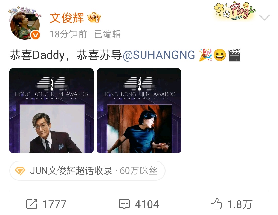Tap the 18分钟前 post timestamp
Screen dimensions: 278x215
coord(68,34)
